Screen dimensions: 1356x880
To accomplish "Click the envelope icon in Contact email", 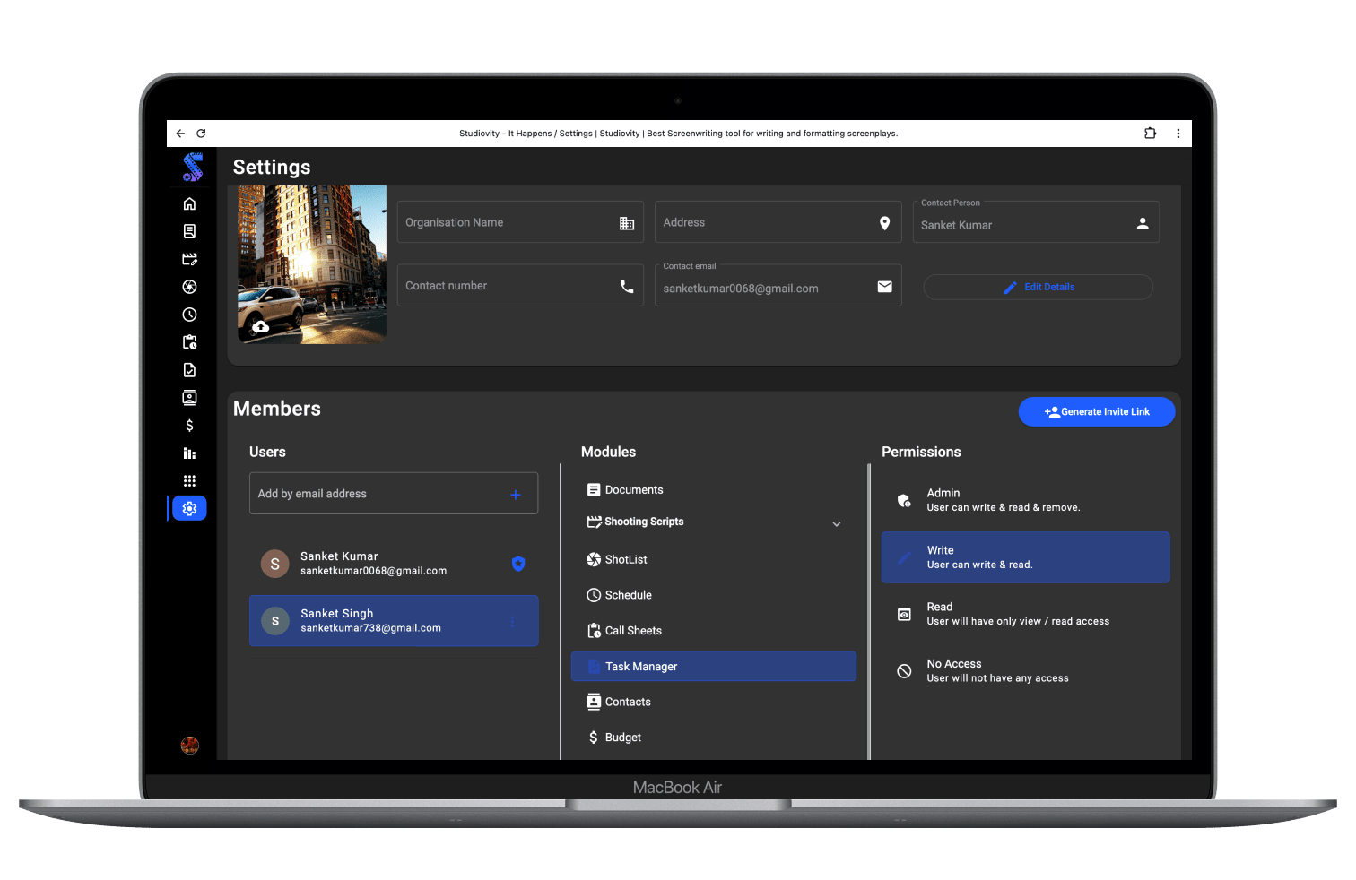I will coord(884,287).
